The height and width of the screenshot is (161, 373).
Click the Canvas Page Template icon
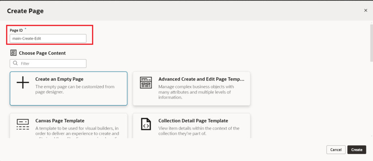23,125
